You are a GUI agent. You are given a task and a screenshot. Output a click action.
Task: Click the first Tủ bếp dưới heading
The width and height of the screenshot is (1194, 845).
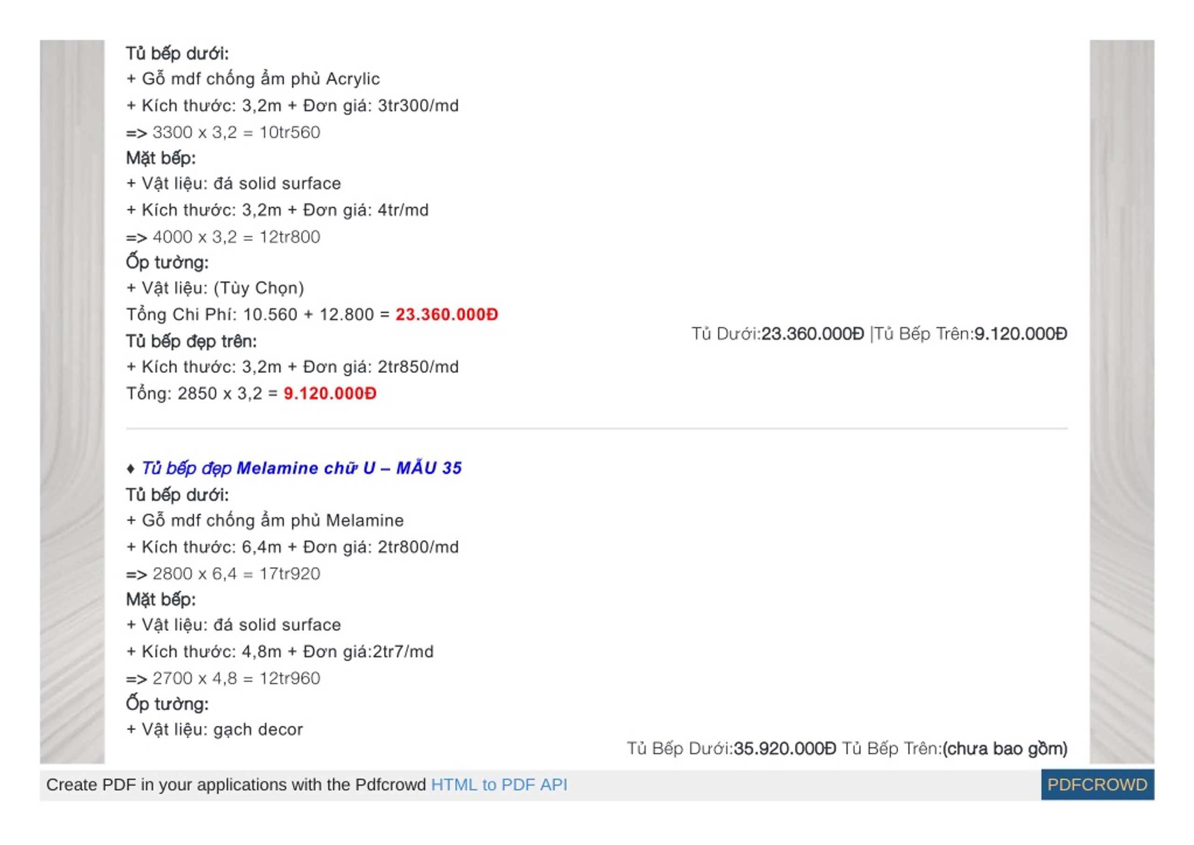[177, 53]
